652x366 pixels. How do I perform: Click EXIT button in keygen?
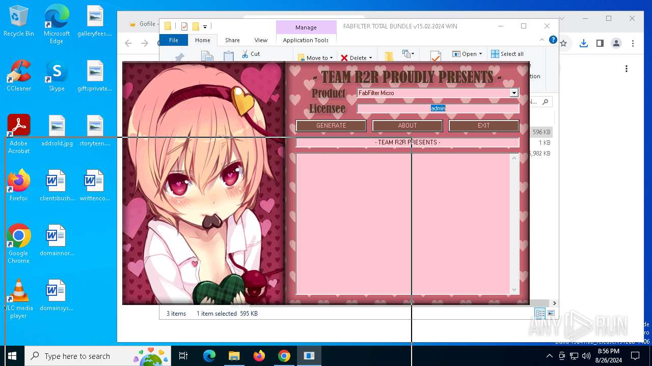484,126
